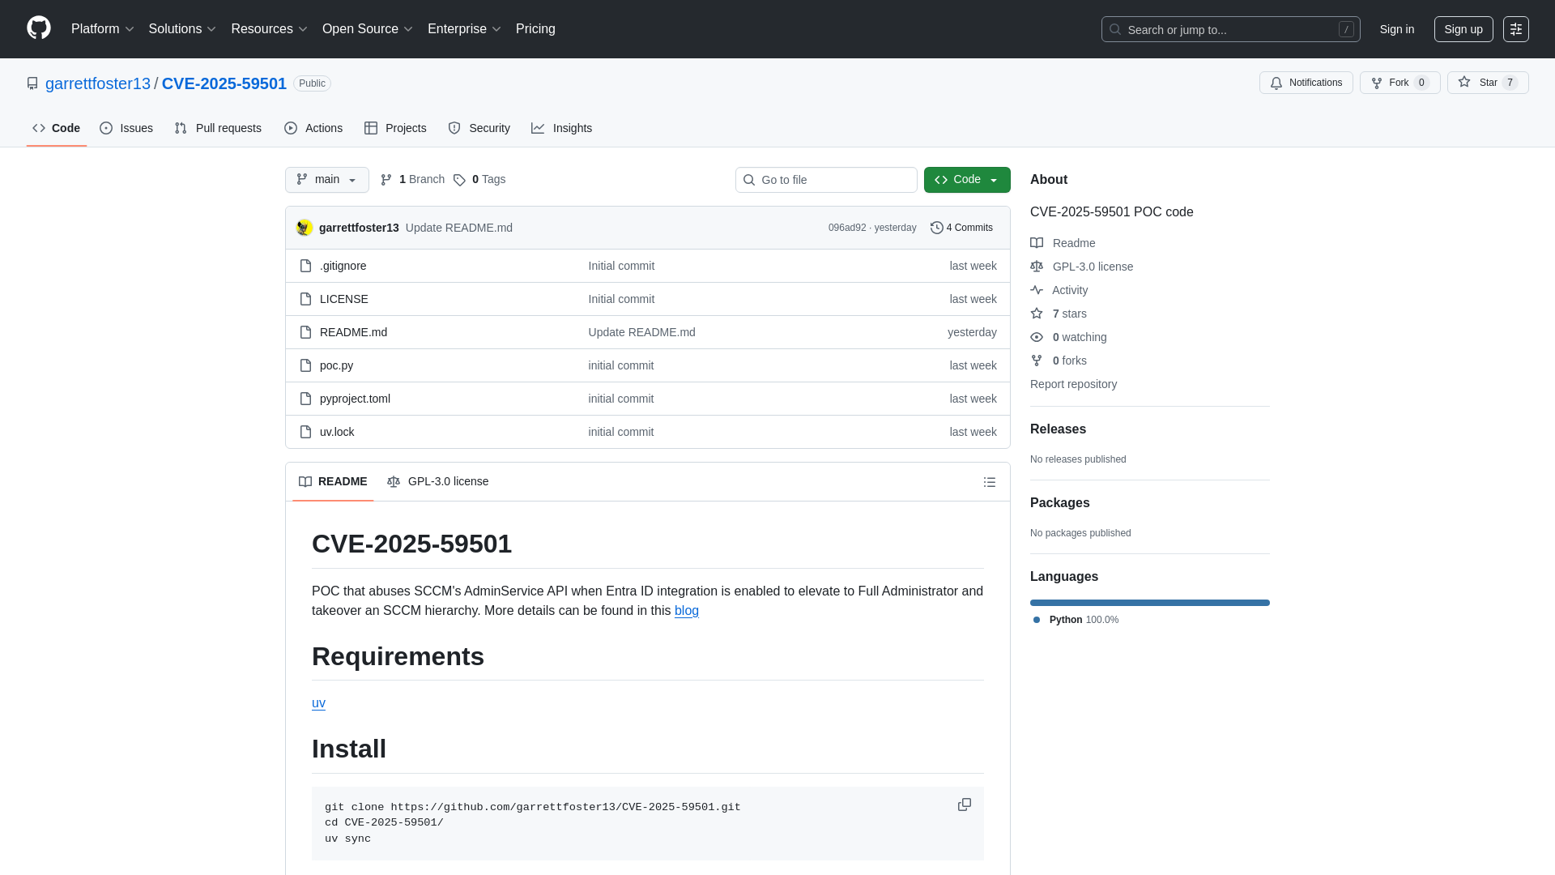Click the Pulse activity icon in About
Screen dimensions: 1555x875
coord(1037,290)
